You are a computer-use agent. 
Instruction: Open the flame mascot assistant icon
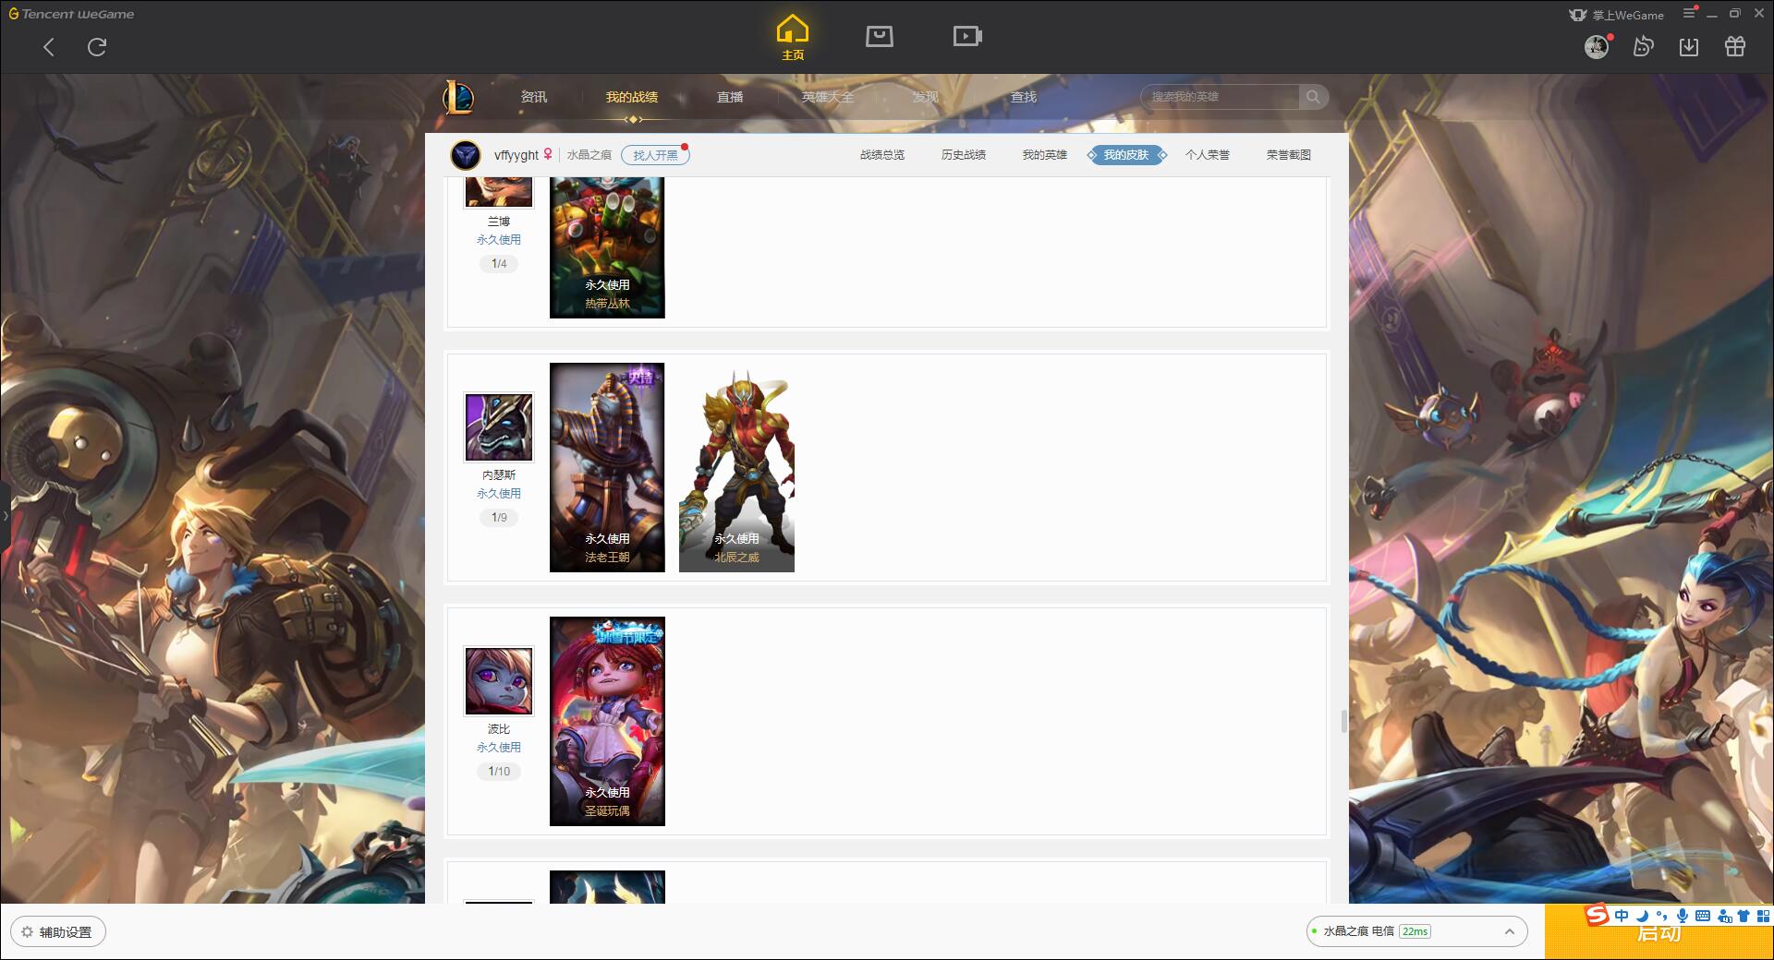click(1643, 46)
